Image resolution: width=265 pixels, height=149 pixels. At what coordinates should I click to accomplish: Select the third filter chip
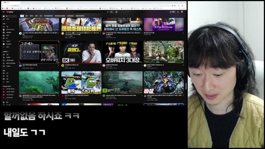coord(31,16)
